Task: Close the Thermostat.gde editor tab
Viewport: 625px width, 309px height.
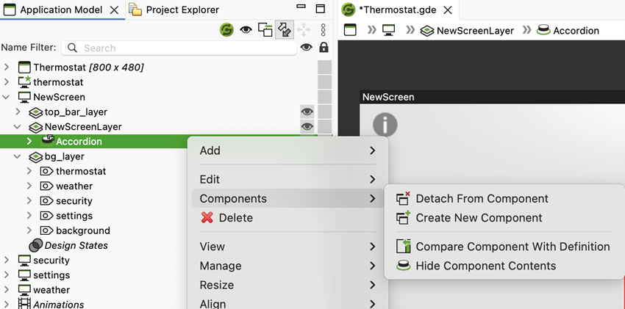Action: coord(448,10)
